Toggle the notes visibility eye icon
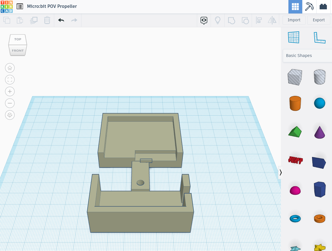This screenshot has height=251, width=332. tap(204, 20)
